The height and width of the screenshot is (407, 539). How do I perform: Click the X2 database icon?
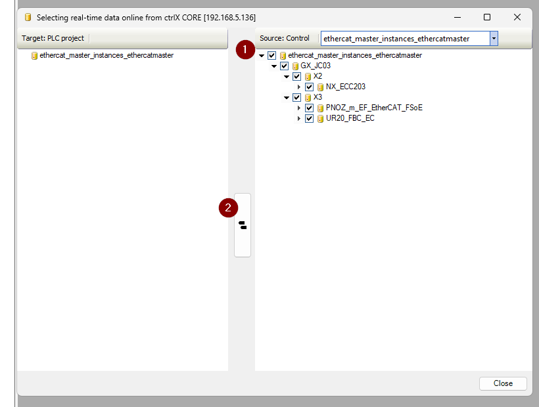tap(308, 77)
